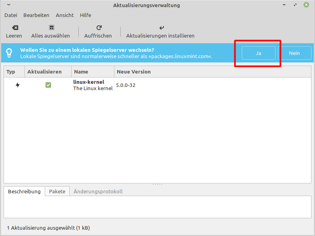
Task: Click the lightbulb icon in info bar
Action: tap(9, 53)
